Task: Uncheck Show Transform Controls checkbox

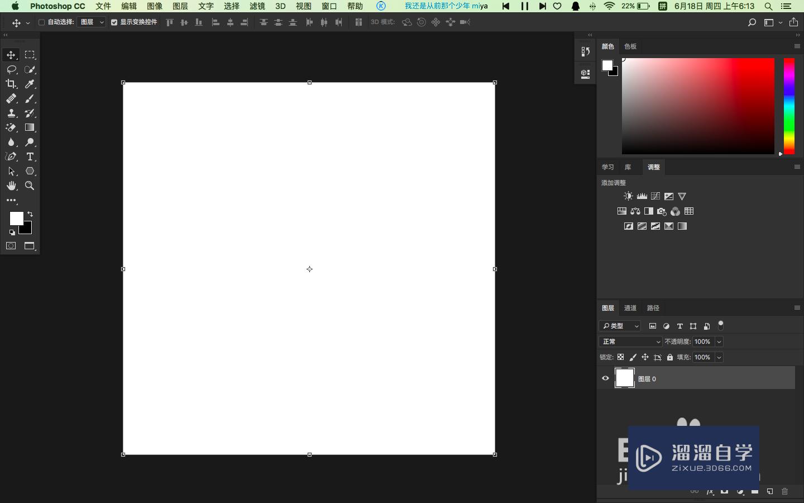Action: coord(114,22)
